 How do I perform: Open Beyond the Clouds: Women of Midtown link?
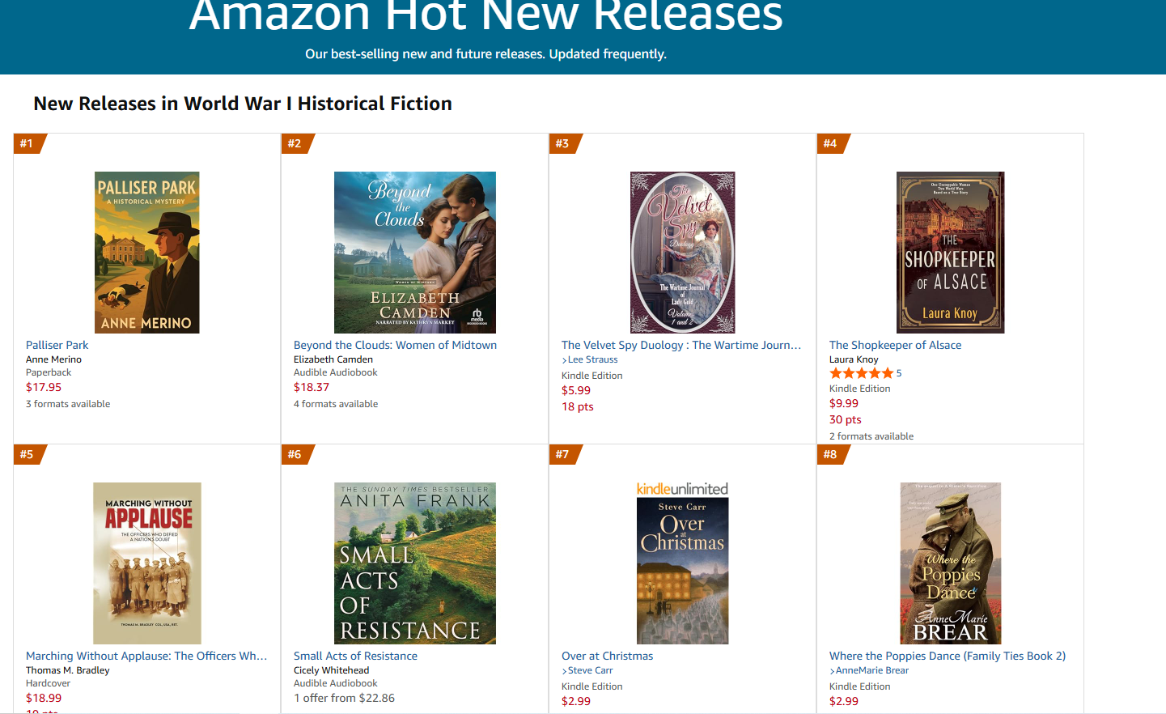(x=395, y=345)
